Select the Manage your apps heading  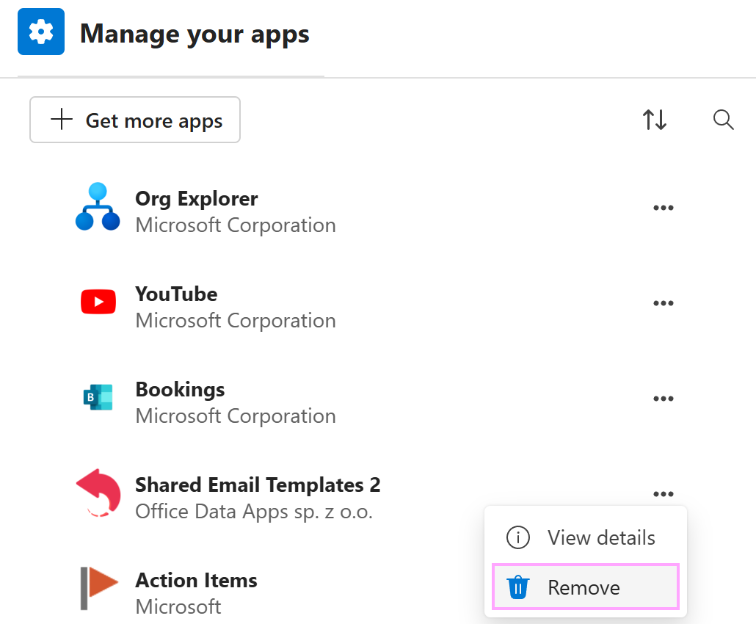(194, 33)
